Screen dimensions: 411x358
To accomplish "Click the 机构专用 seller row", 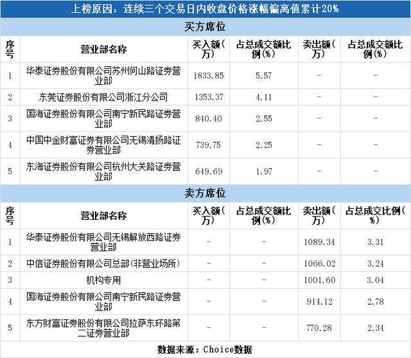I will pyautogui.click(x=103, y=280).
